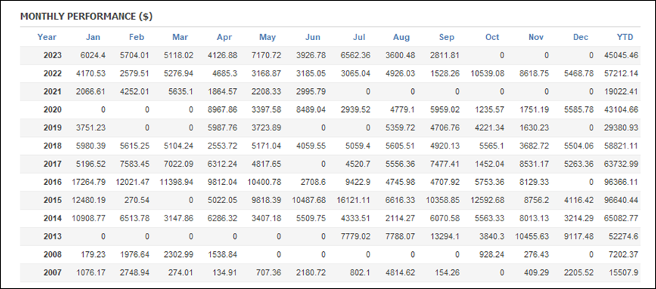
Task: Click the 2015 Feb value 270.54
Action: [136, 200]
